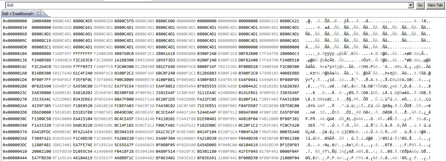Image resolution: width=446 pixels, height=161 pixels.
Task: Click hex cell 0800C605
Action: pos(144,21)
